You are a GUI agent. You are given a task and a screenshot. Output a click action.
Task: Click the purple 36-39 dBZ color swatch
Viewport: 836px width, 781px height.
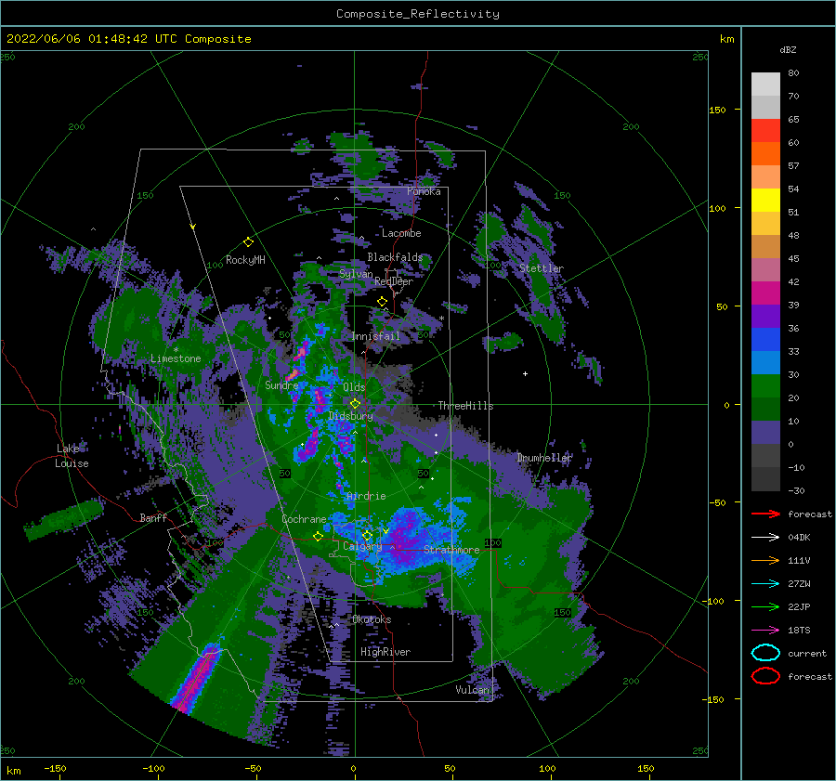click(x=765, y=317)
